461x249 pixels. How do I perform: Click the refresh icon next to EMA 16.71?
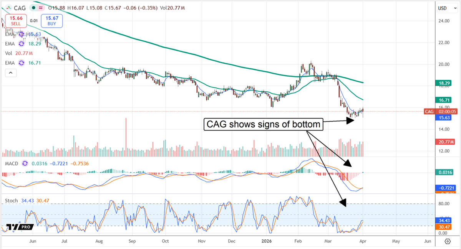[x=21, y=63]
